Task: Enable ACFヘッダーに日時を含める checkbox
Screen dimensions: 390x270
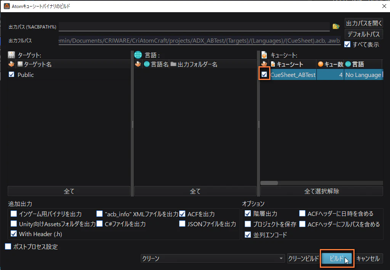Action: coord(302,213)
